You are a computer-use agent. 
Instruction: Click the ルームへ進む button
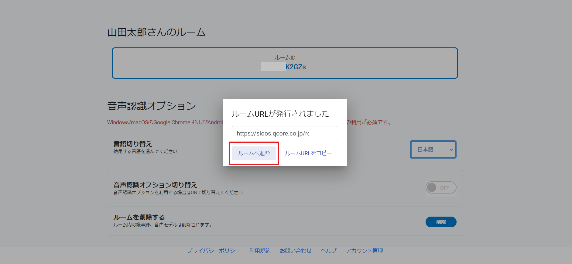click(254, 153)
